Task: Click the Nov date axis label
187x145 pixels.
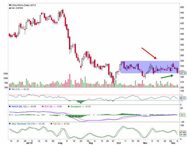Action: tap(145, 143)
